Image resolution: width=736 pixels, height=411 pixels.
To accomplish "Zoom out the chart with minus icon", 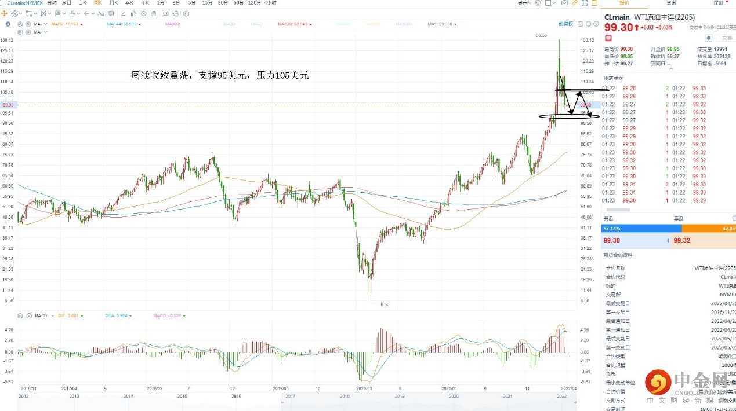I will coord(588,24).
